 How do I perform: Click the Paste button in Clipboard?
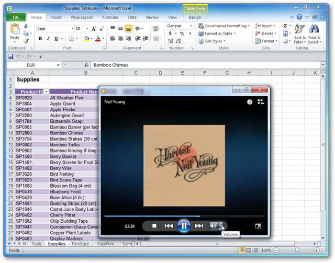[x=15, y=32]
